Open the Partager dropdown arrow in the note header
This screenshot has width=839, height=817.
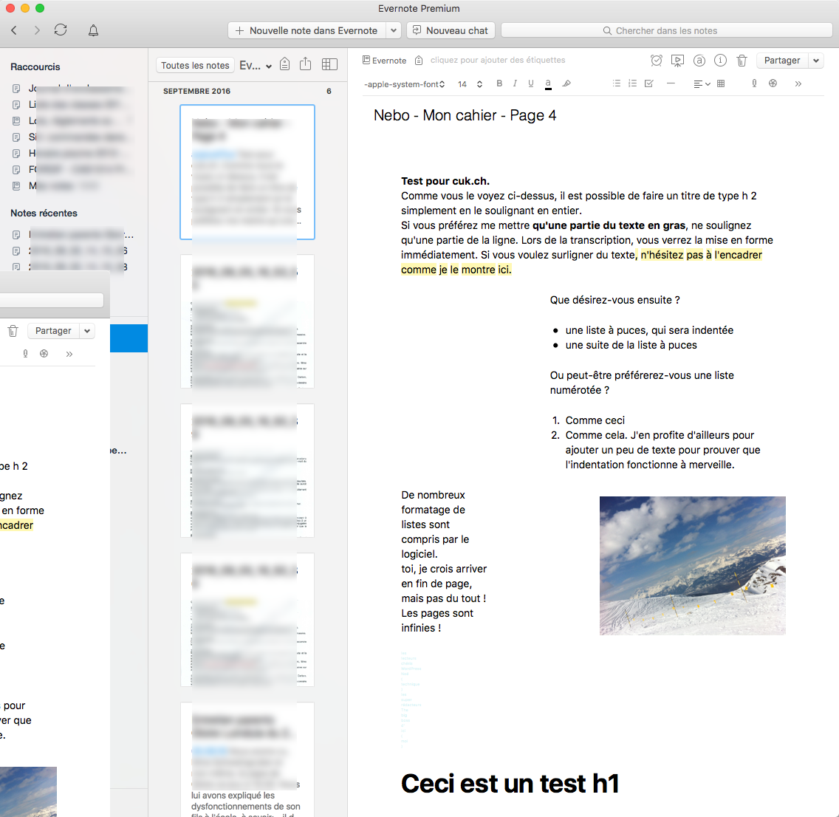(816, 61)
